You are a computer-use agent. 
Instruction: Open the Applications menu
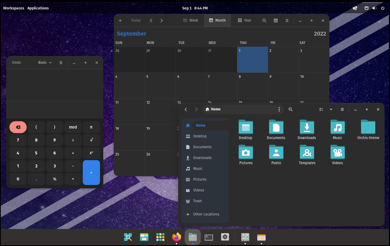(x=38, y=8)
